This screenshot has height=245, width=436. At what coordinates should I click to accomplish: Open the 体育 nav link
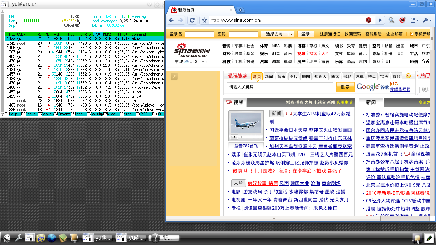pos(264,46)
